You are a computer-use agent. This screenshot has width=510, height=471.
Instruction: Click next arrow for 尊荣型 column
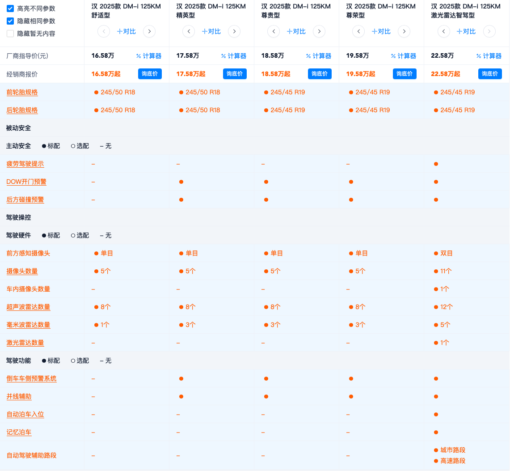pos(404,32)
